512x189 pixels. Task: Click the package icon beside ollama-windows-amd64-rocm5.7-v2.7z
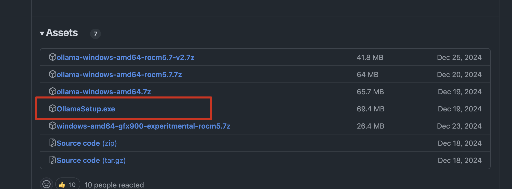pos(52,57)
